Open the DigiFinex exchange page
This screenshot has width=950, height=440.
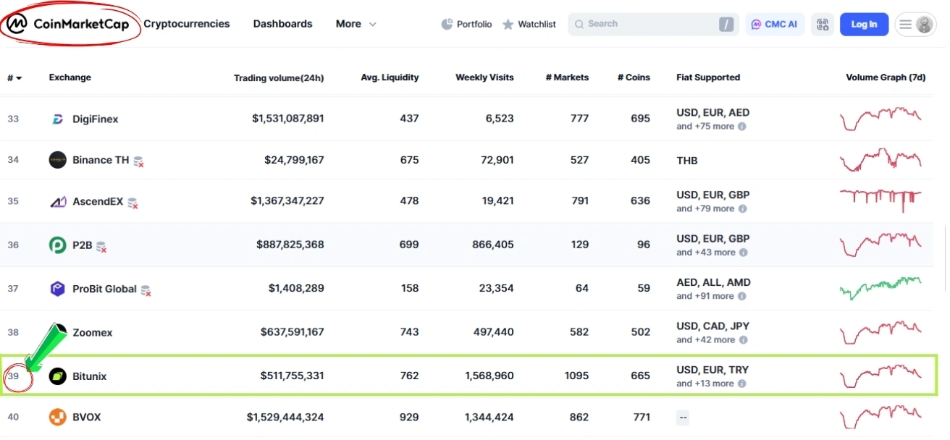point(96,119)
